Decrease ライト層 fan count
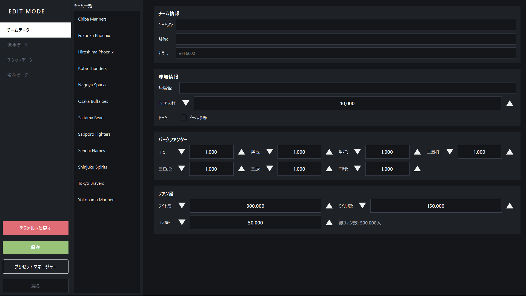Screen dimensions: 526x296 click(x=182, y=206)
